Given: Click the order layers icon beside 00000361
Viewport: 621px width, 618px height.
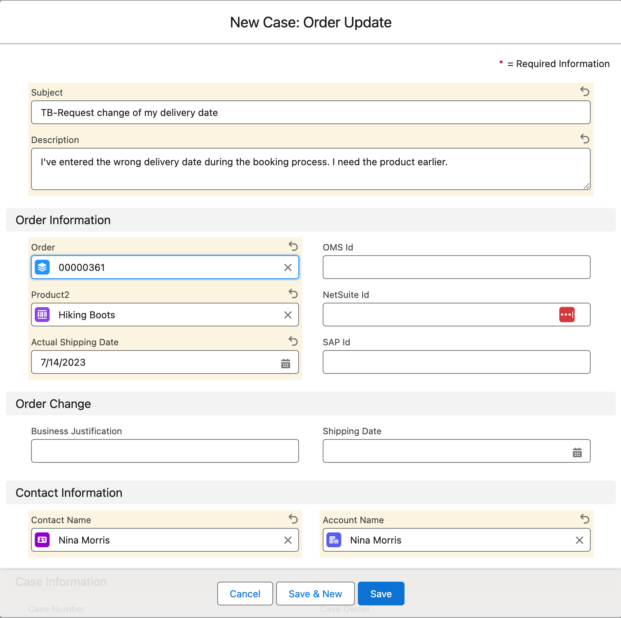Looking at the screenshot, I should click(42, 267).
